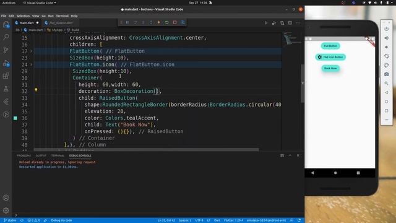
Task: Open the Run menu
Action: pyautogui.click(x=51, y=16)
